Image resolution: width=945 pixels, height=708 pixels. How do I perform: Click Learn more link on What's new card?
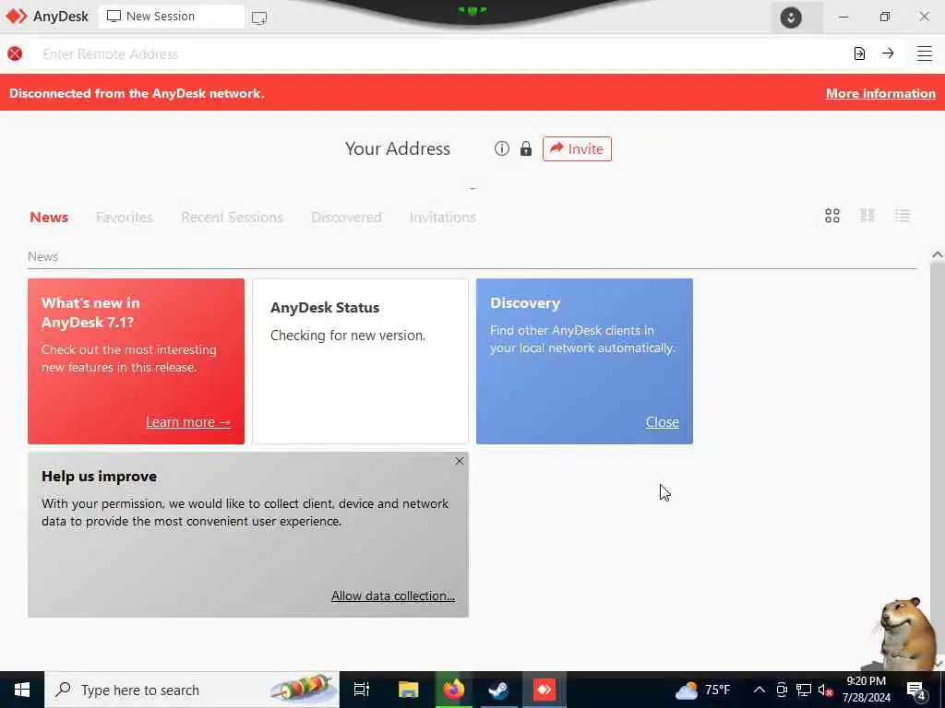click(187, 422)
